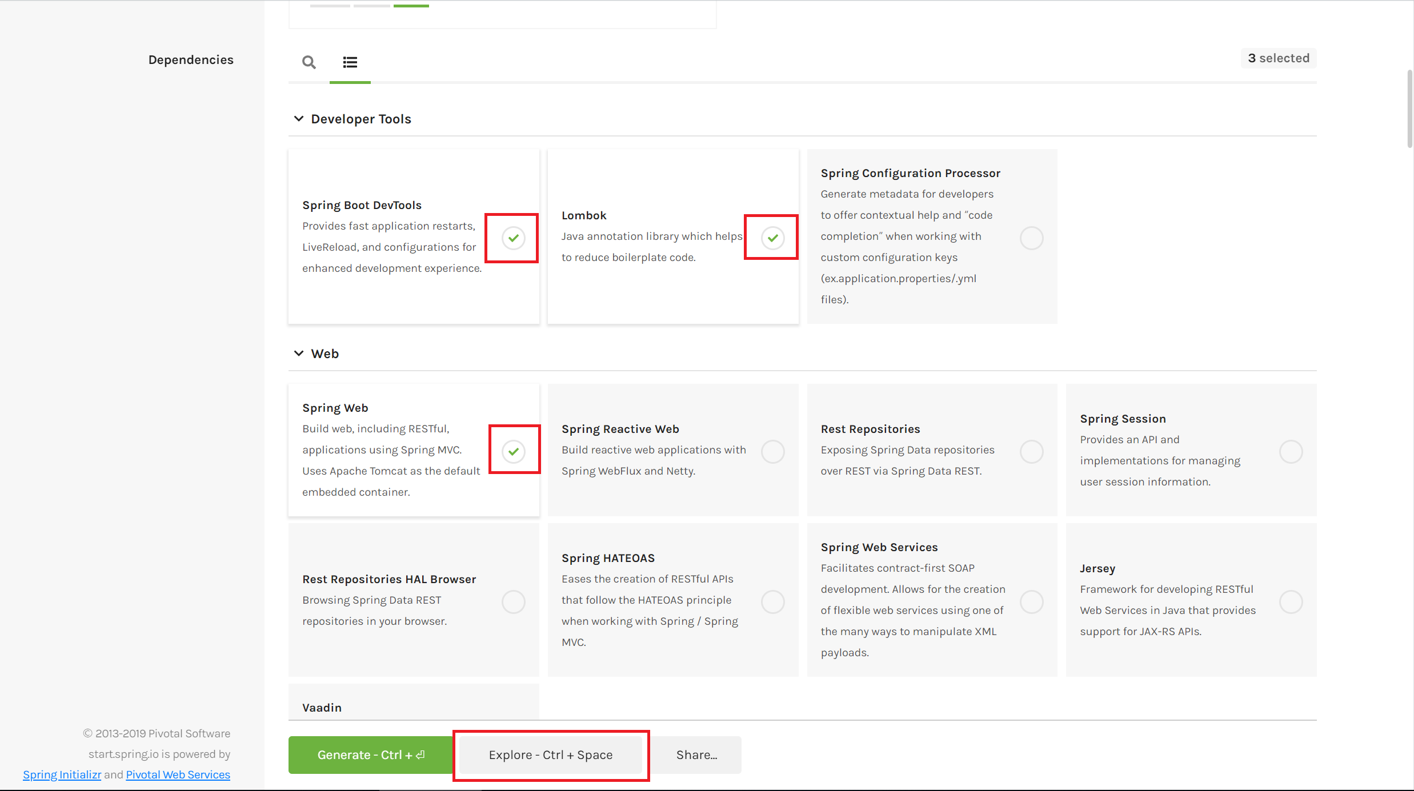Select the Rest Repositories circle
Screen dimensions: 1414x791
pos(1031,451)
